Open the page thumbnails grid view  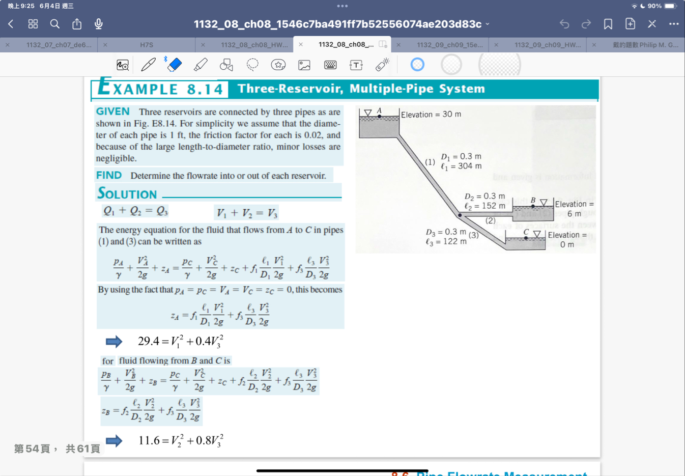pyautogui.click(x=33, y=24)
